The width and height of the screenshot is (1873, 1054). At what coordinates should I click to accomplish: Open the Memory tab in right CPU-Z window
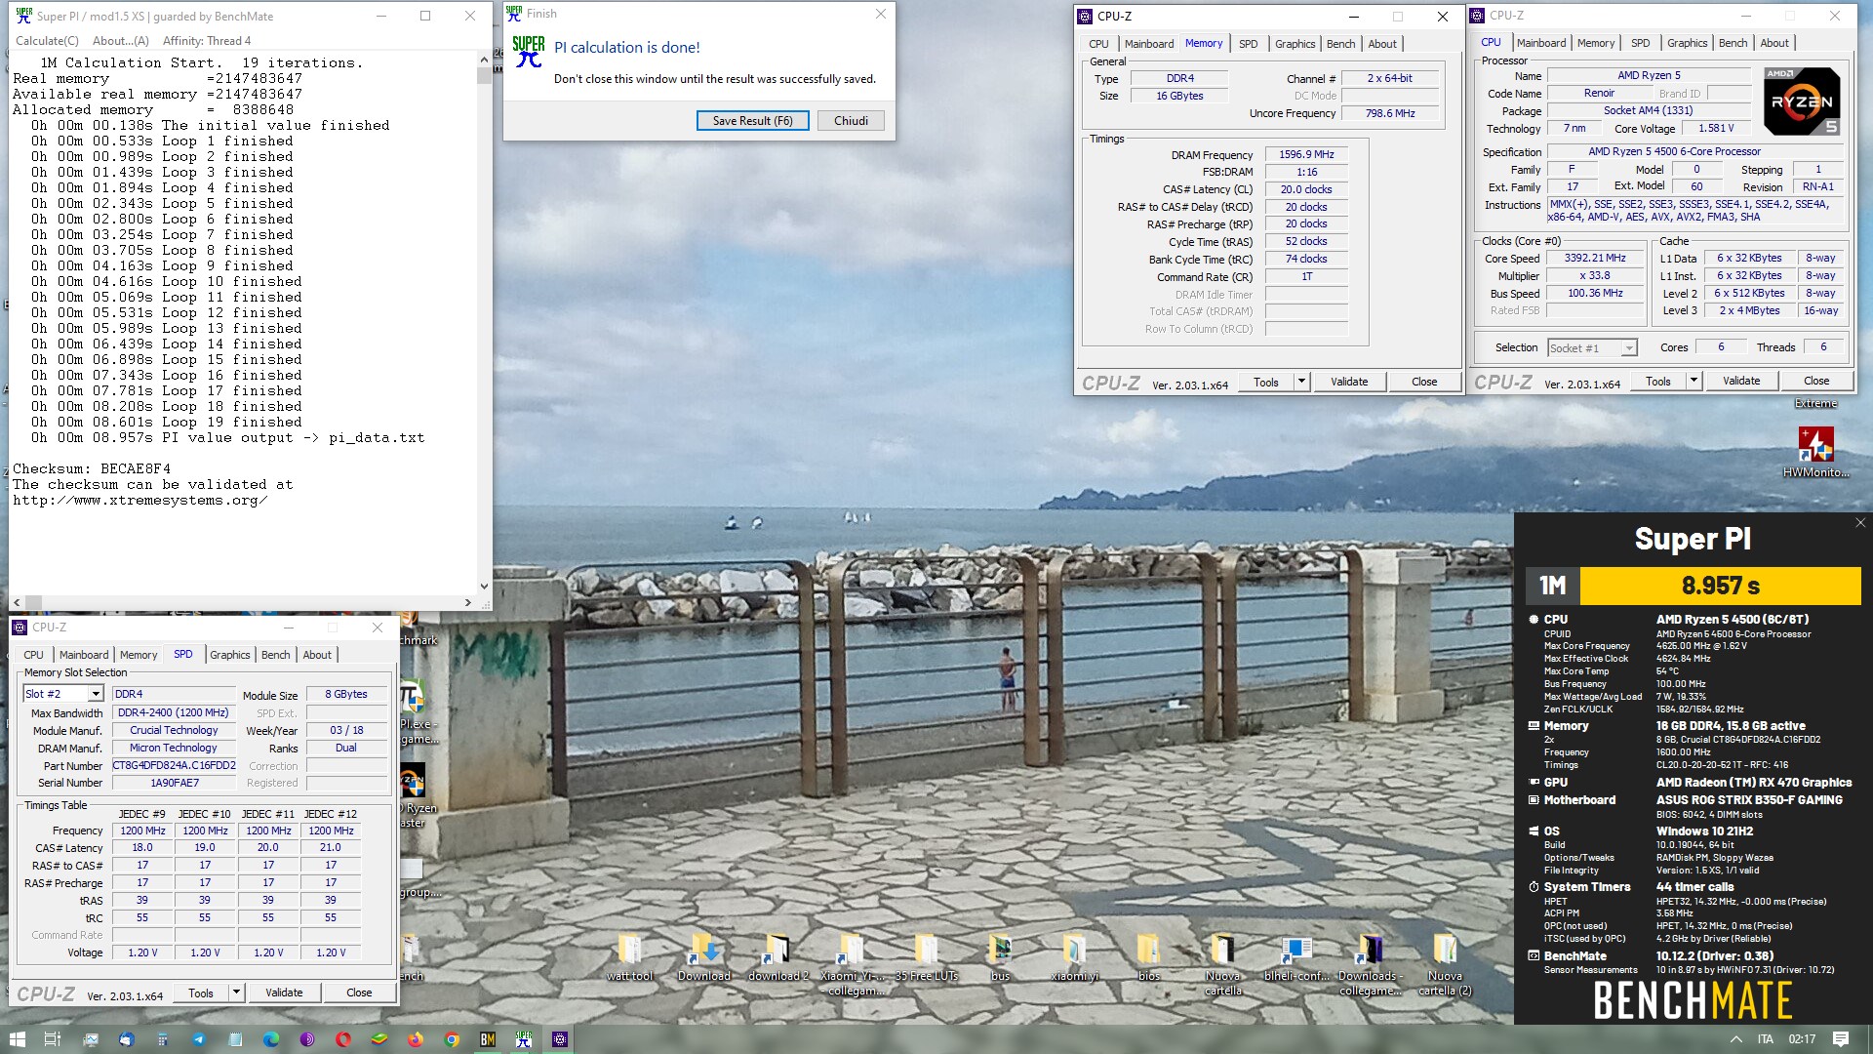click(x=1596, y=43)
